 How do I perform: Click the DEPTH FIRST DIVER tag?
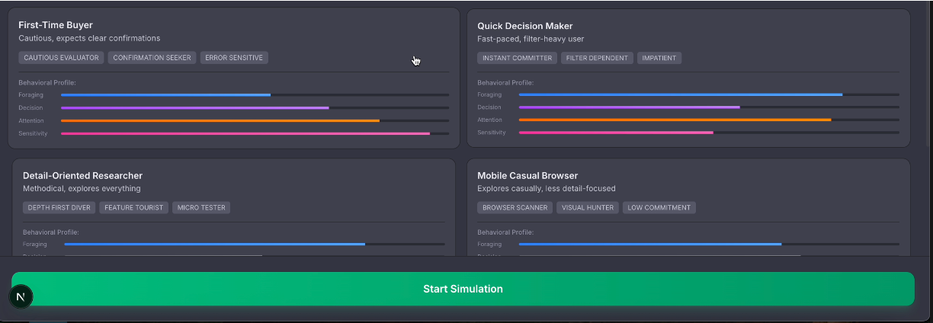(x=59, y=207)
